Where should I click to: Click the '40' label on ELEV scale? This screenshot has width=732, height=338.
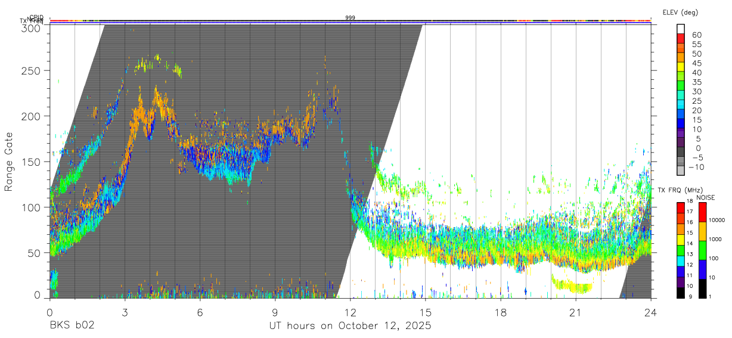pyautogui.click(x=697, y=73)
